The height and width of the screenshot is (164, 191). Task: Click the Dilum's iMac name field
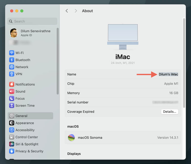click(x=168, y=74)
